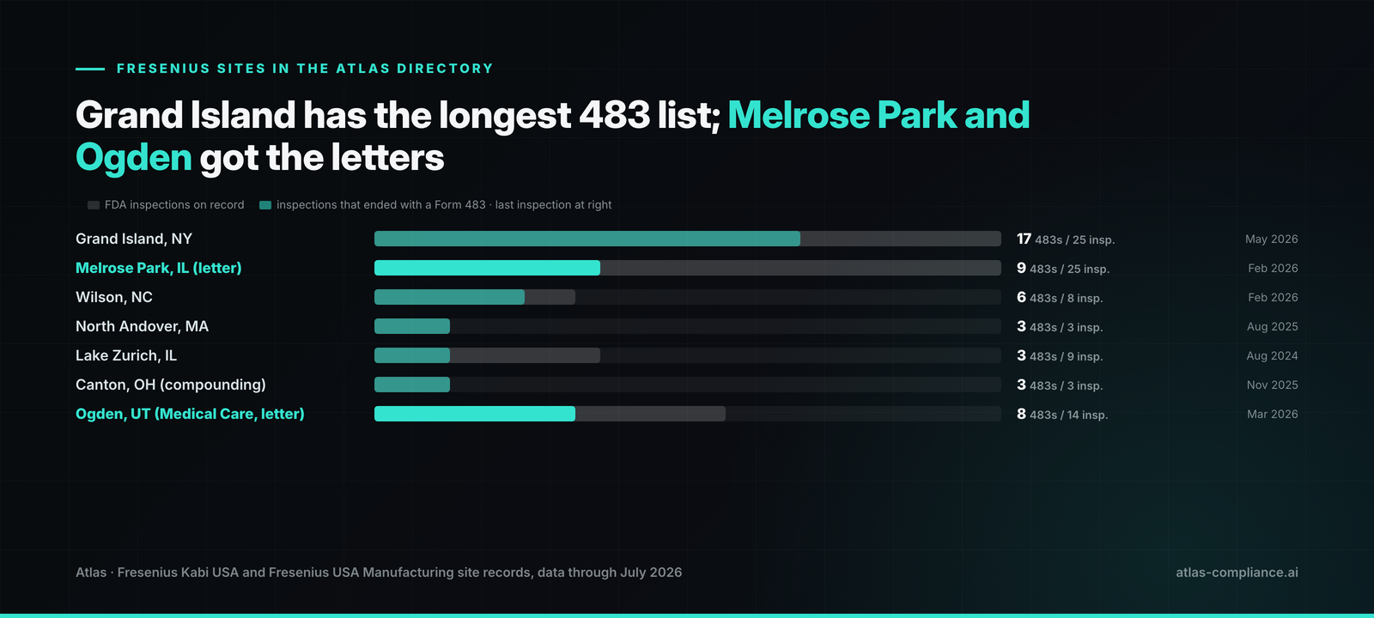Open the Ogden, UT (Medical Care, letter) label
Screen dimensions: 1374x618
point(190,414)
